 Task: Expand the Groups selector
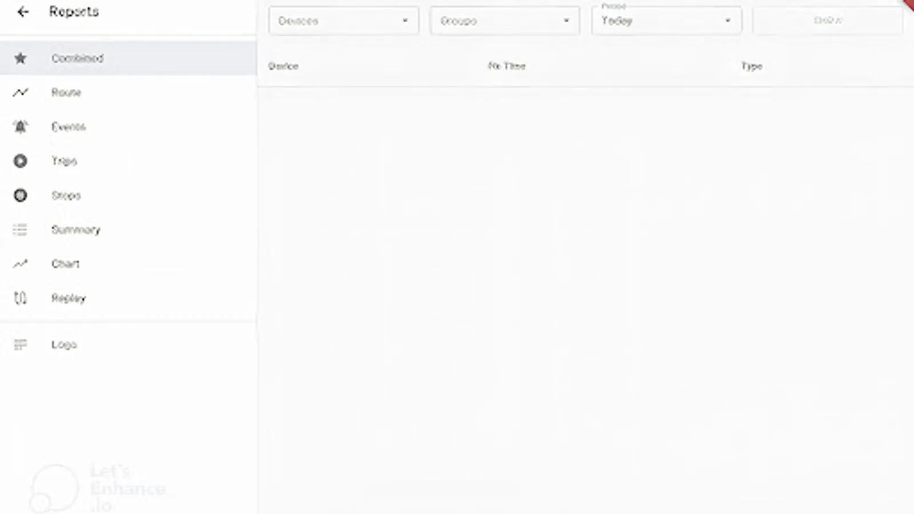coord(504,21)
